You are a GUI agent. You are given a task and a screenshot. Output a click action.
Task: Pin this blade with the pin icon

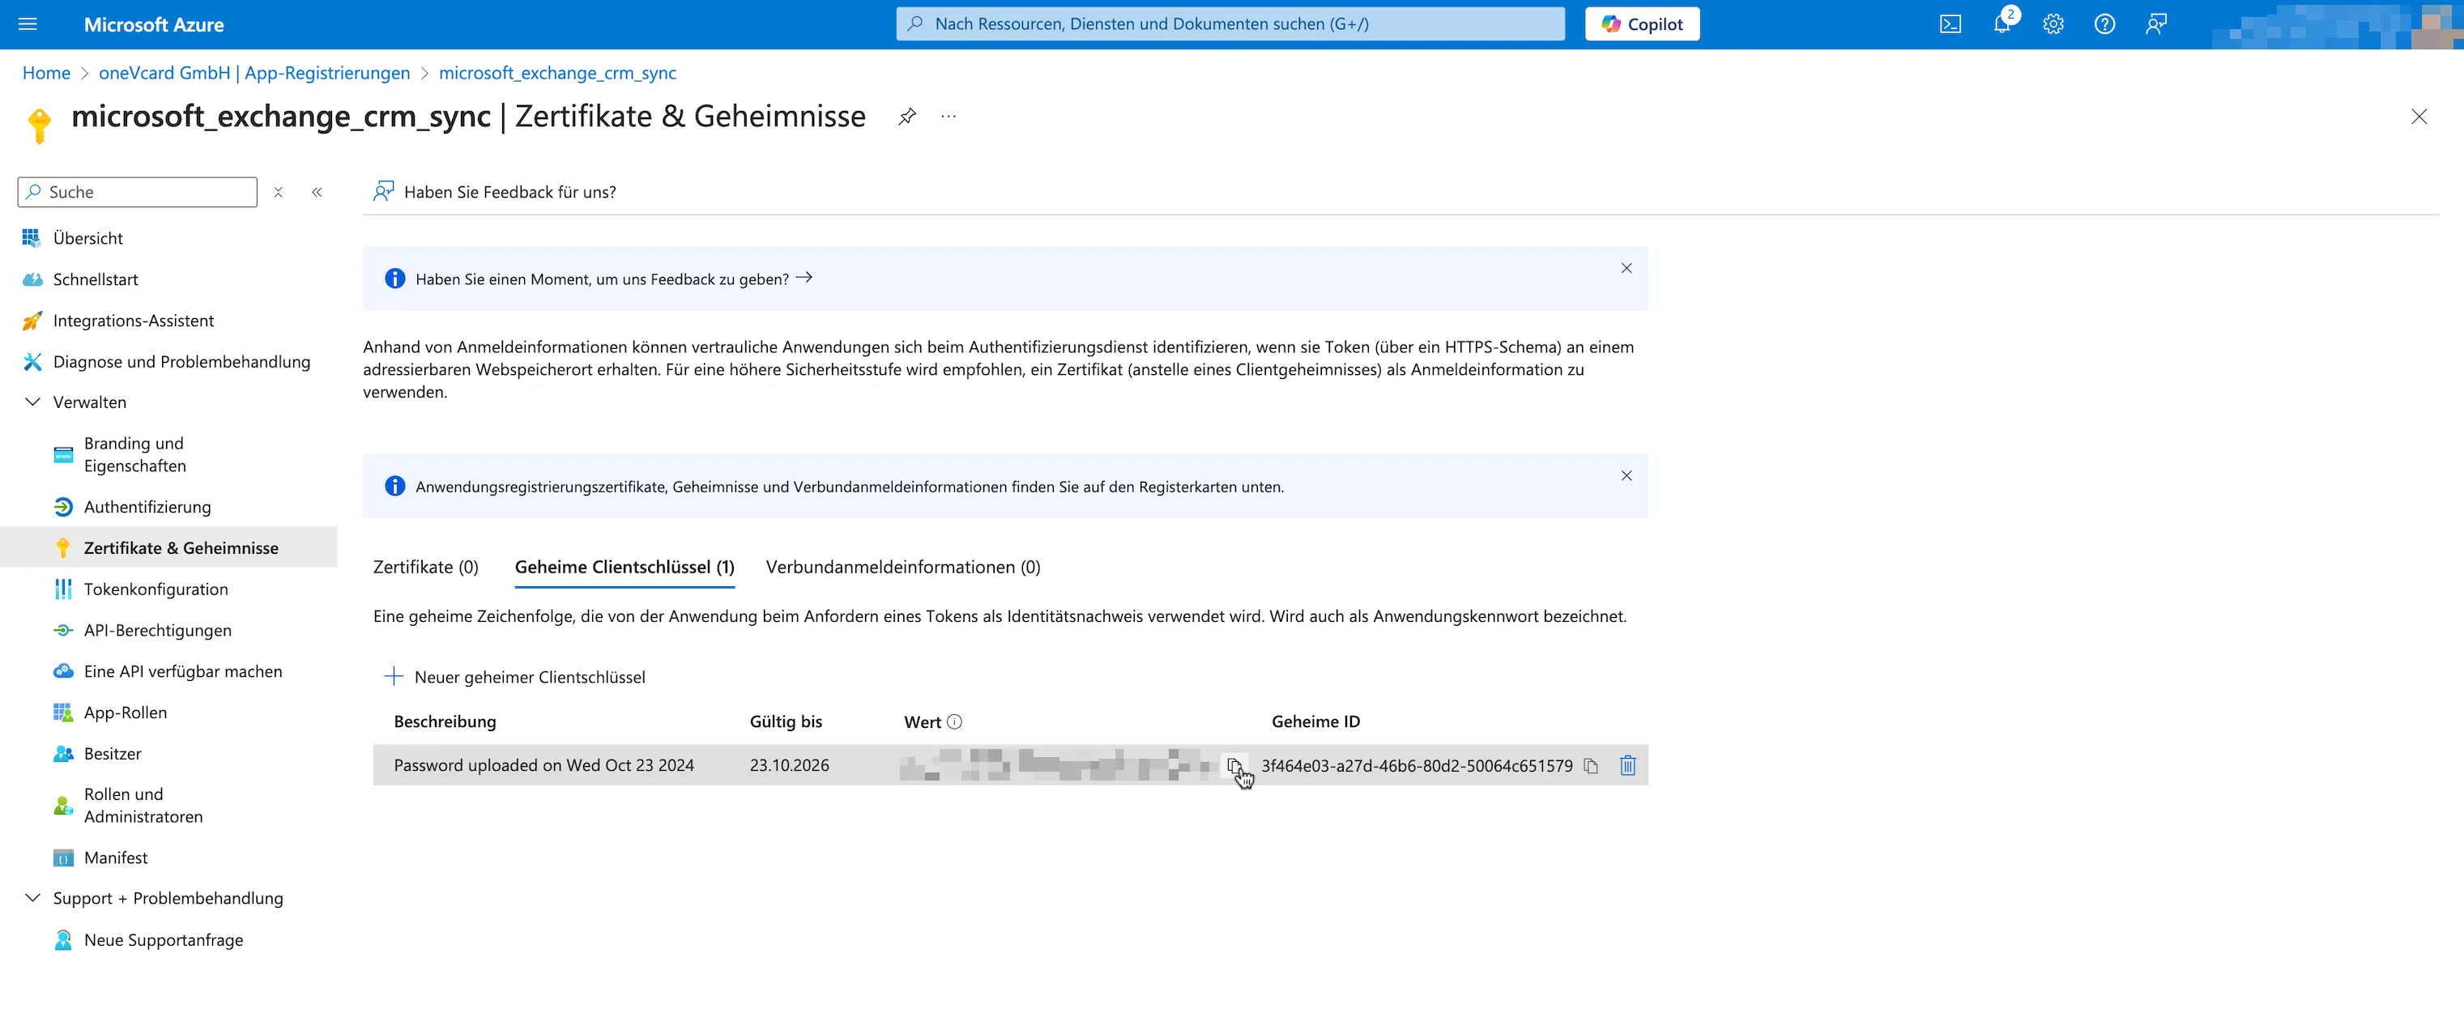(x=906, y=117)
